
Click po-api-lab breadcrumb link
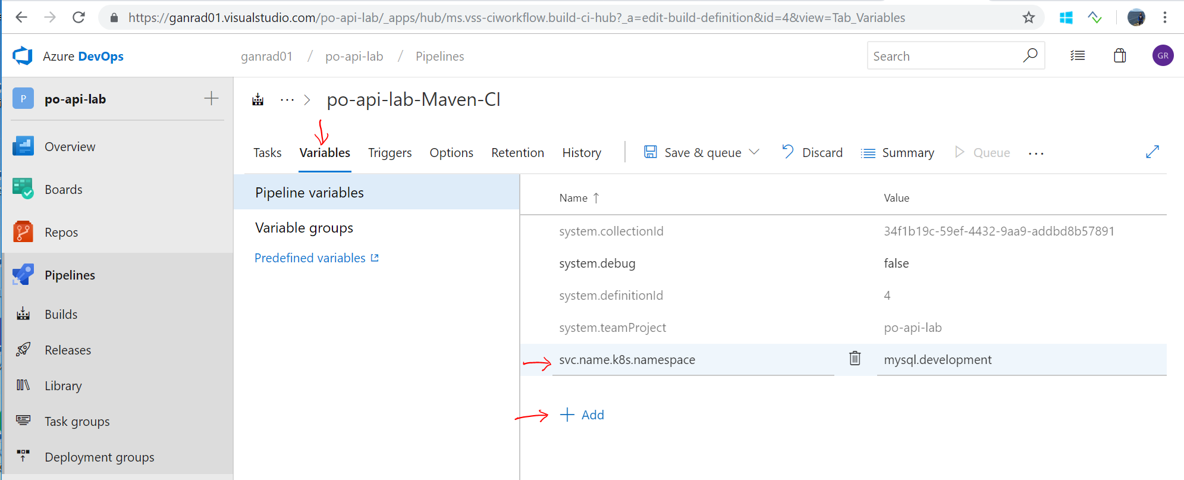pos(354,56)
